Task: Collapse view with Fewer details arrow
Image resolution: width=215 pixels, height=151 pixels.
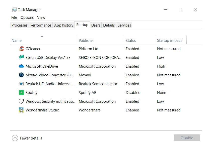Action: point(15,138)
